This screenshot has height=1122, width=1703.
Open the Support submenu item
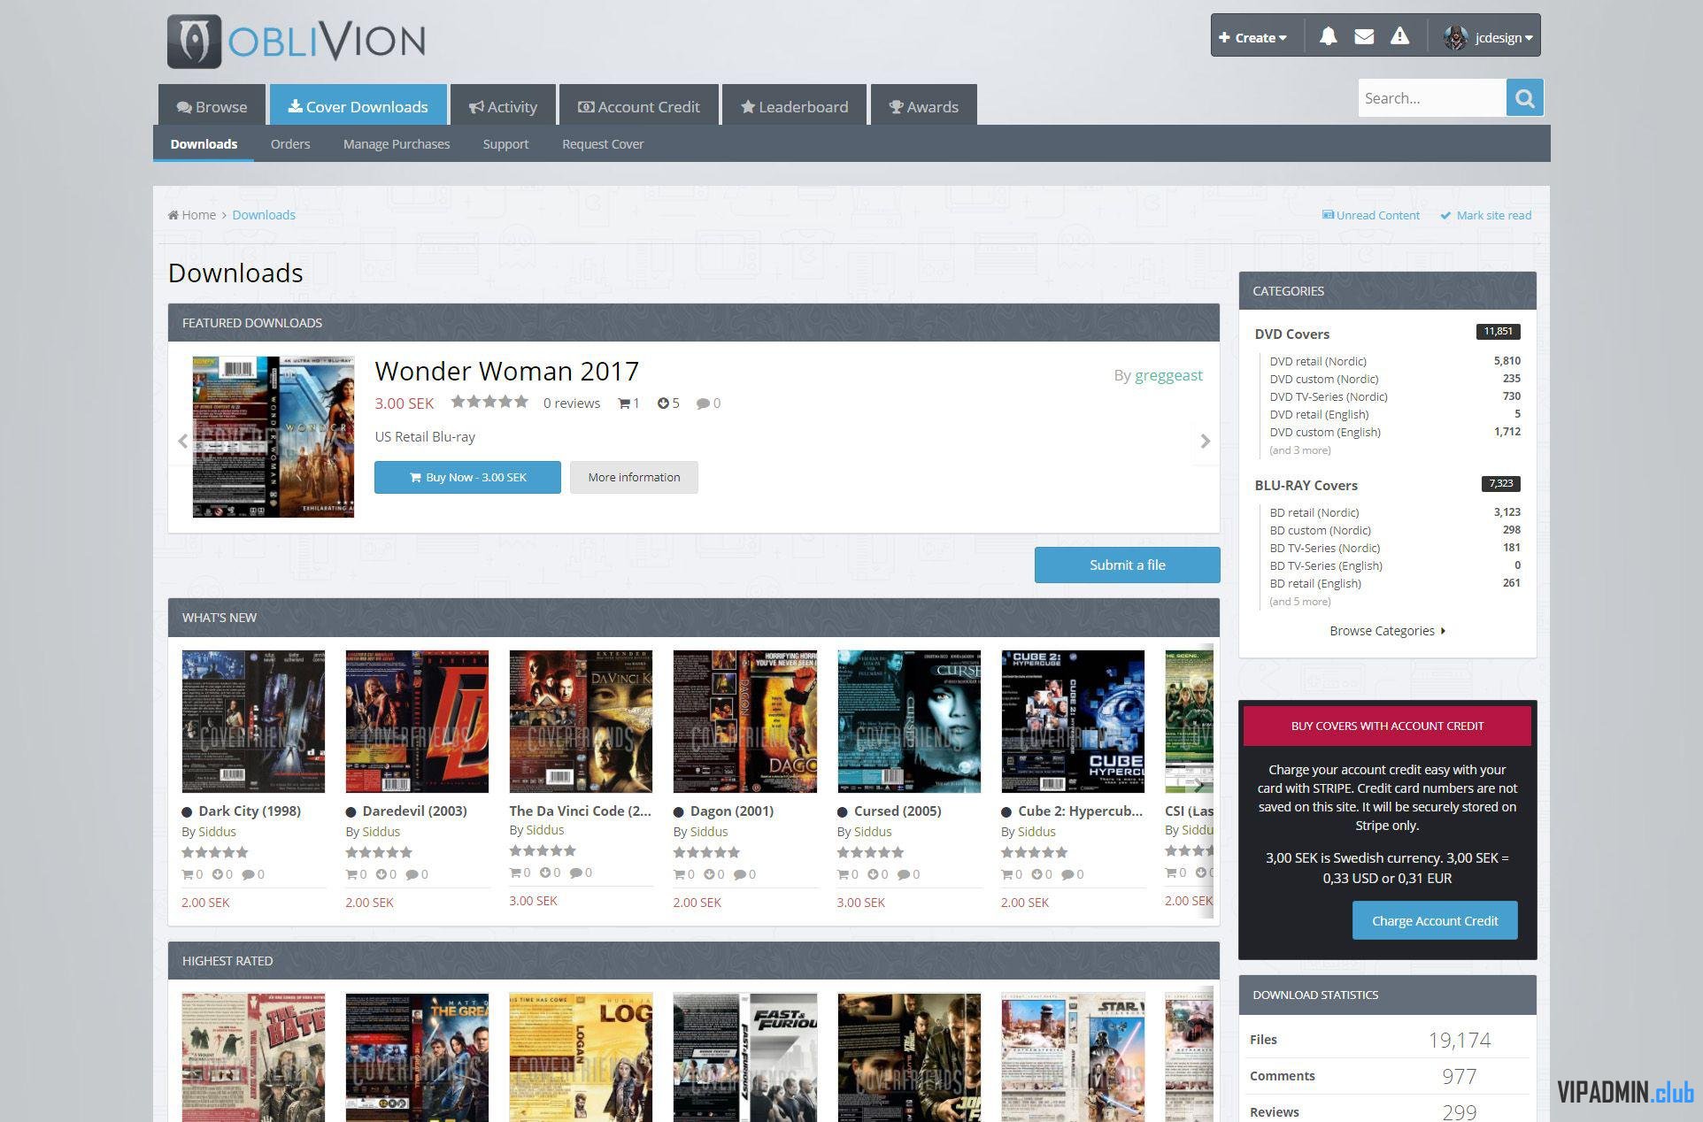[x=505, y=144]
